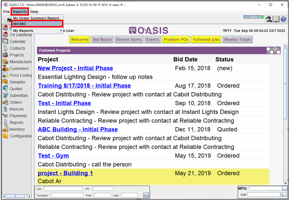Open the grid dropdown beside the binoculars
Viewport: 290px width, 201px height.
click(276, 19)
